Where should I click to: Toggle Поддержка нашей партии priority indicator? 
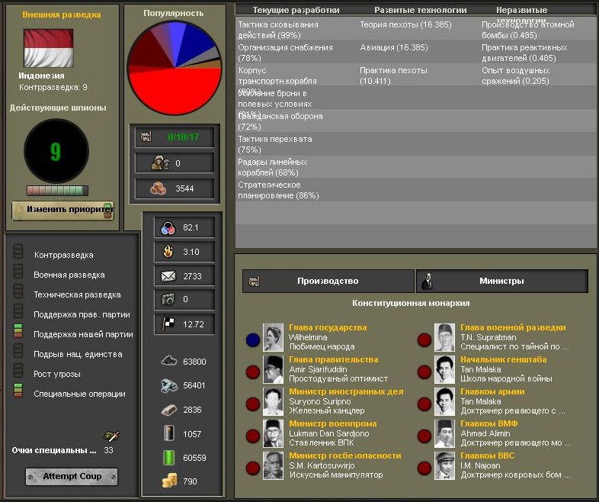tap(18, 333)
